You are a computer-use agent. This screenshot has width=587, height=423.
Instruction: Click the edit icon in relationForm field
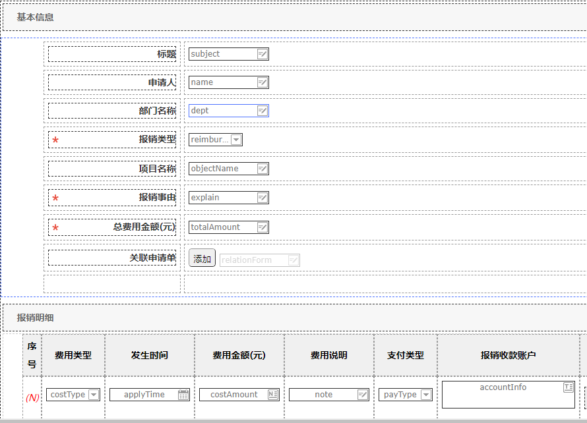293,260
